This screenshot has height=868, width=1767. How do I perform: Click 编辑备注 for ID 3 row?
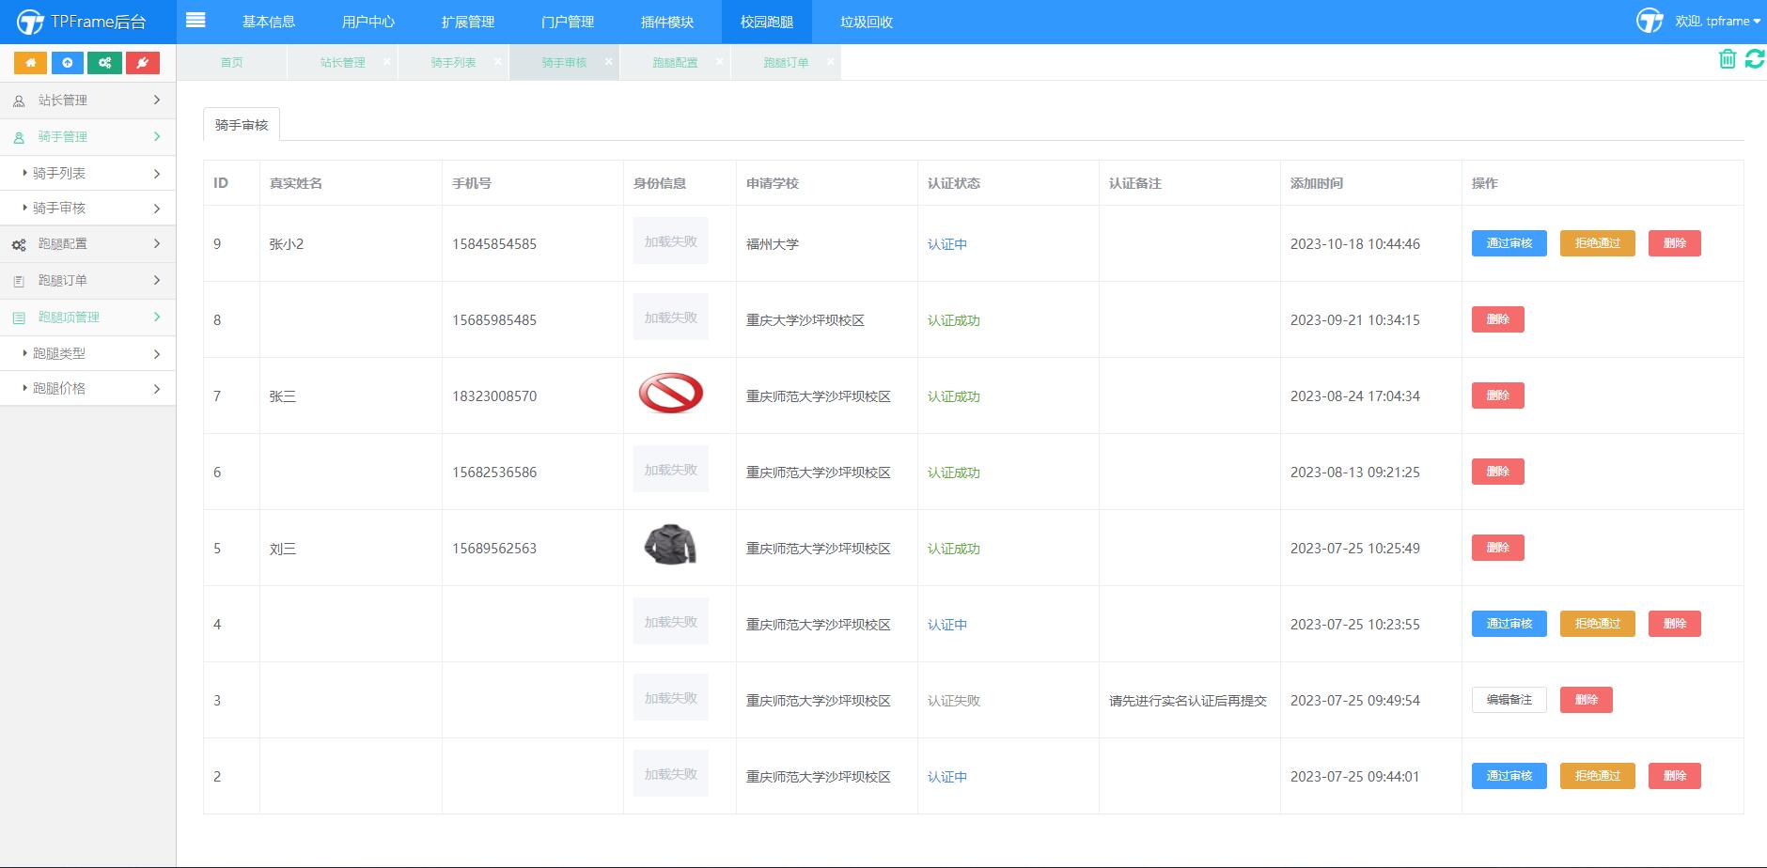[x=1509, y=700]
